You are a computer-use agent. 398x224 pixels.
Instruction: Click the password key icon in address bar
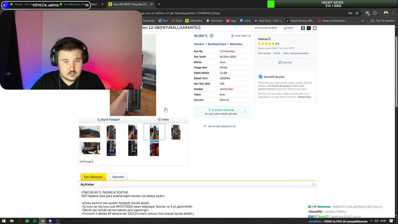pyautogui.click(x=350, y=13)
